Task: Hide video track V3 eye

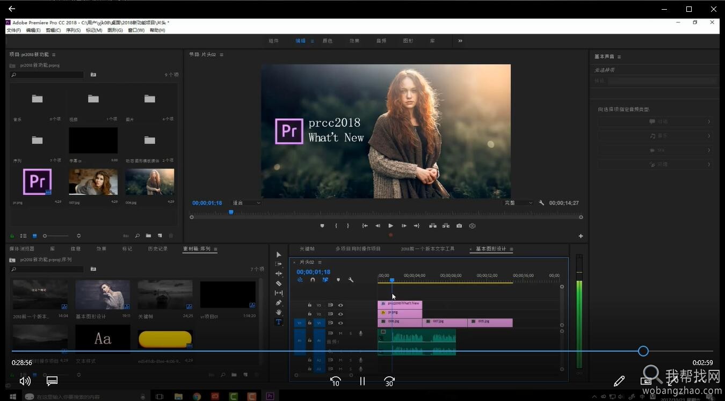Action: click(340, 305)
